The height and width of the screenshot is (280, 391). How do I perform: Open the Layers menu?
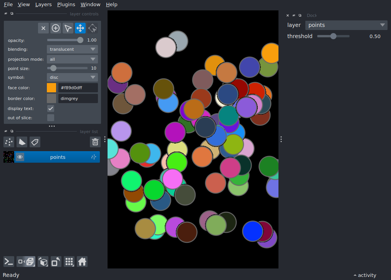(x=43, y=5)
